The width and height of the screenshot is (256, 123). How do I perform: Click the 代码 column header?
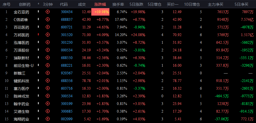point(64,4)
